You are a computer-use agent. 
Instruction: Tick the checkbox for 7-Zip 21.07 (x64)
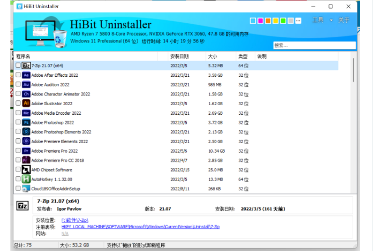(18, 65)
